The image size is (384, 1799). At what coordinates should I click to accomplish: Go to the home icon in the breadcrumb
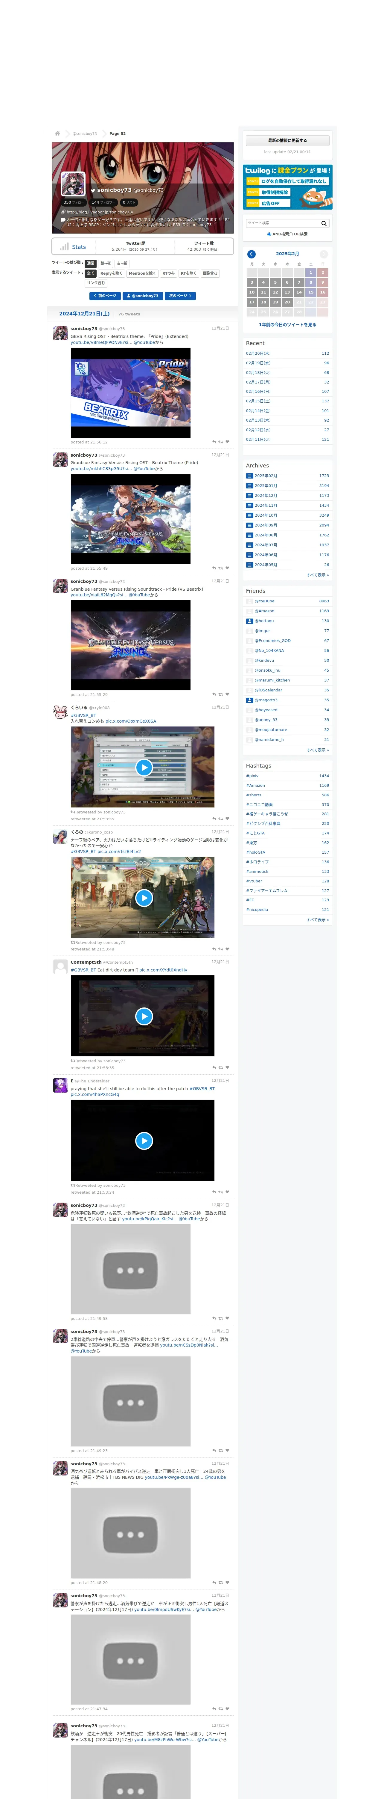coord(57,133)
